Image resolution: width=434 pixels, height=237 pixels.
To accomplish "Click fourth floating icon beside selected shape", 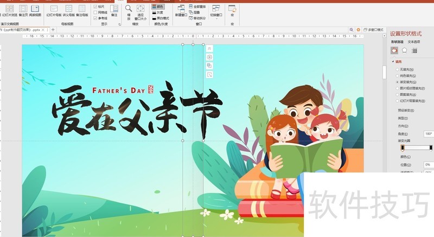I will pos(209,75).
